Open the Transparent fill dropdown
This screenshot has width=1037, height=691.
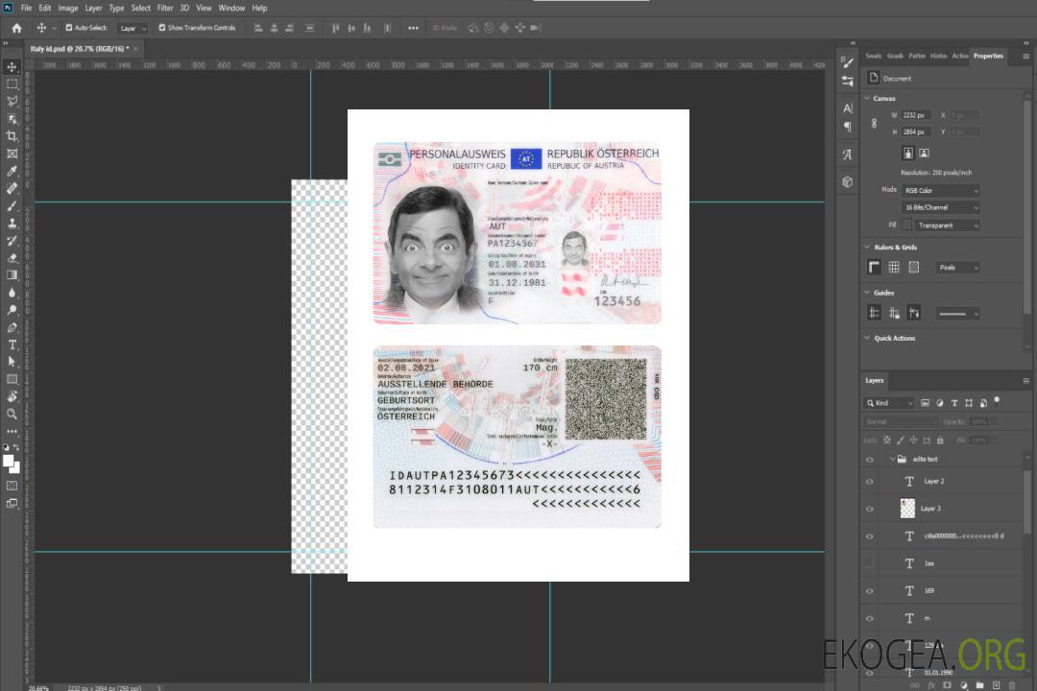(x=947, y=226)
